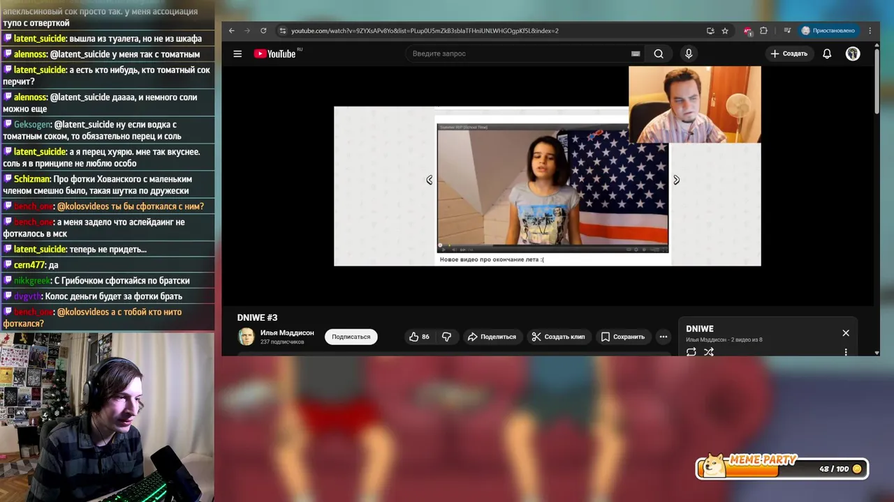Click the Поделиться share button

click(x=492, y=337)
